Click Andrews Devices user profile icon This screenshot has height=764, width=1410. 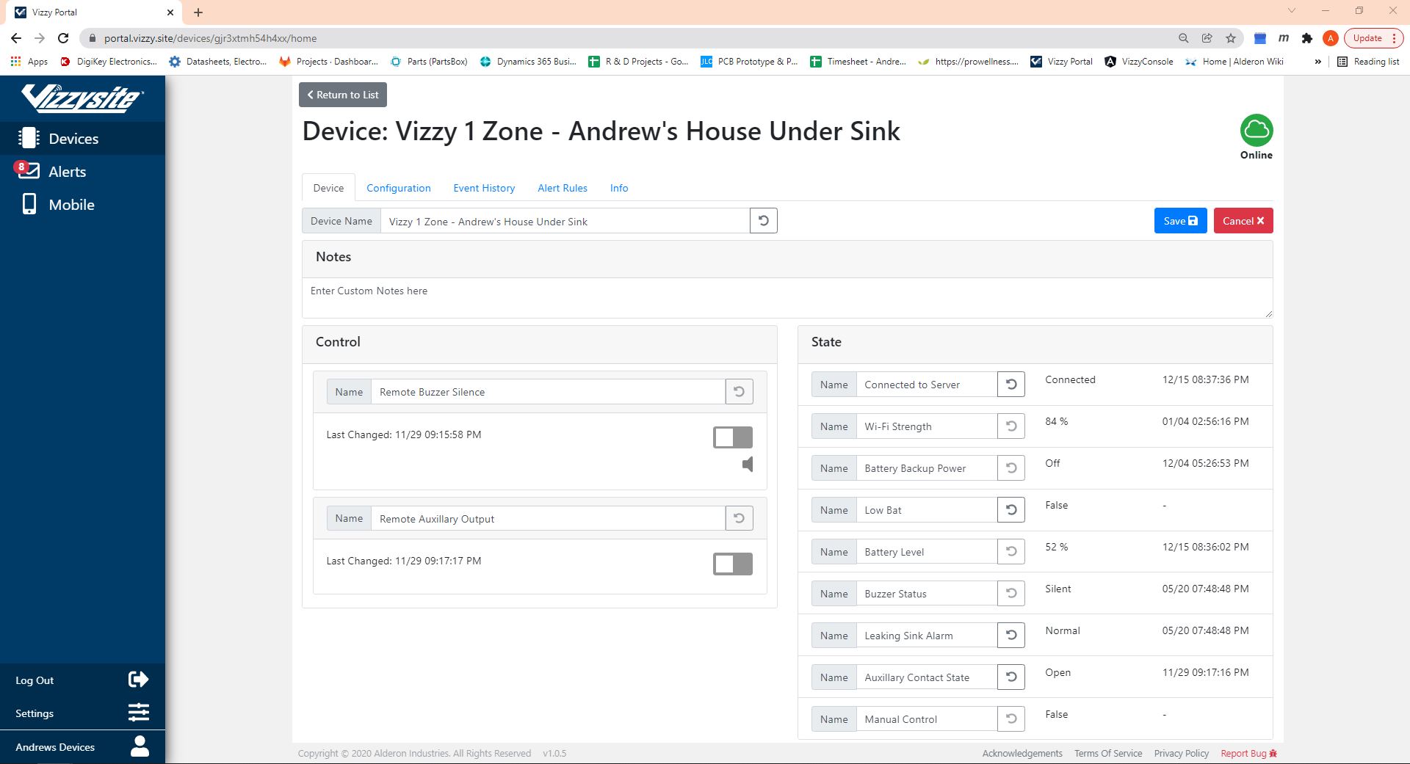pos(140,746)
